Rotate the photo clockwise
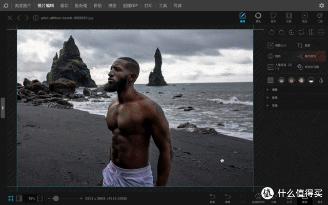Image resolution: width=328 pixels, height=205 pixels. 281,32
